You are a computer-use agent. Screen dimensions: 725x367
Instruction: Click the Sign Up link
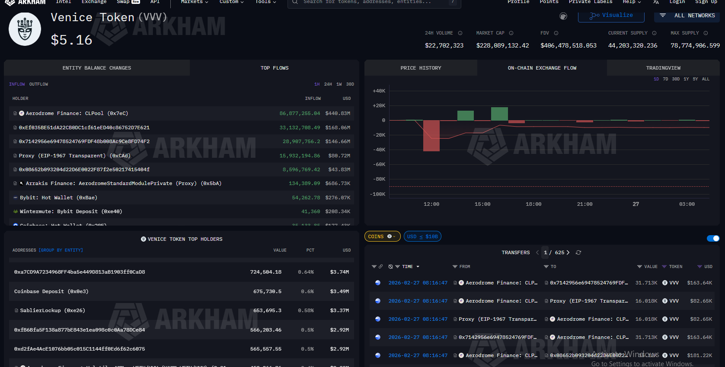click(x=706, y=2)
